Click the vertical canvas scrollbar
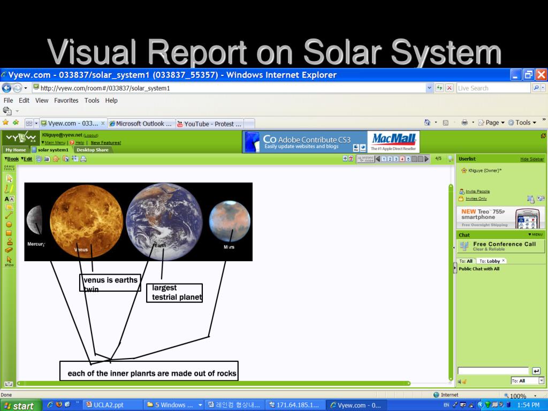The width and height of the screenshot is (548, 411). coord(451,282)
